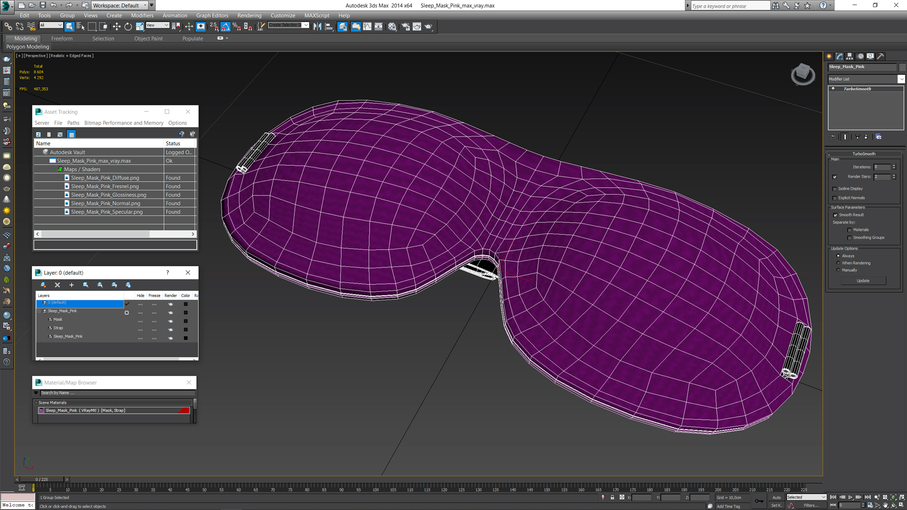Switch to the Hierarchy command panel tab
Image resolution: width=907 pixels, height=510 pixels.
850,56
